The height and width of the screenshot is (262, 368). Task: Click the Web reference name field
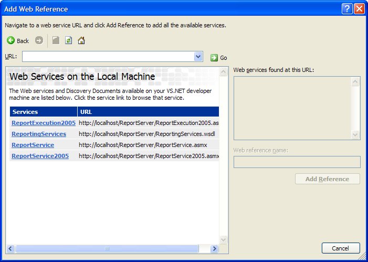point(297,162)
